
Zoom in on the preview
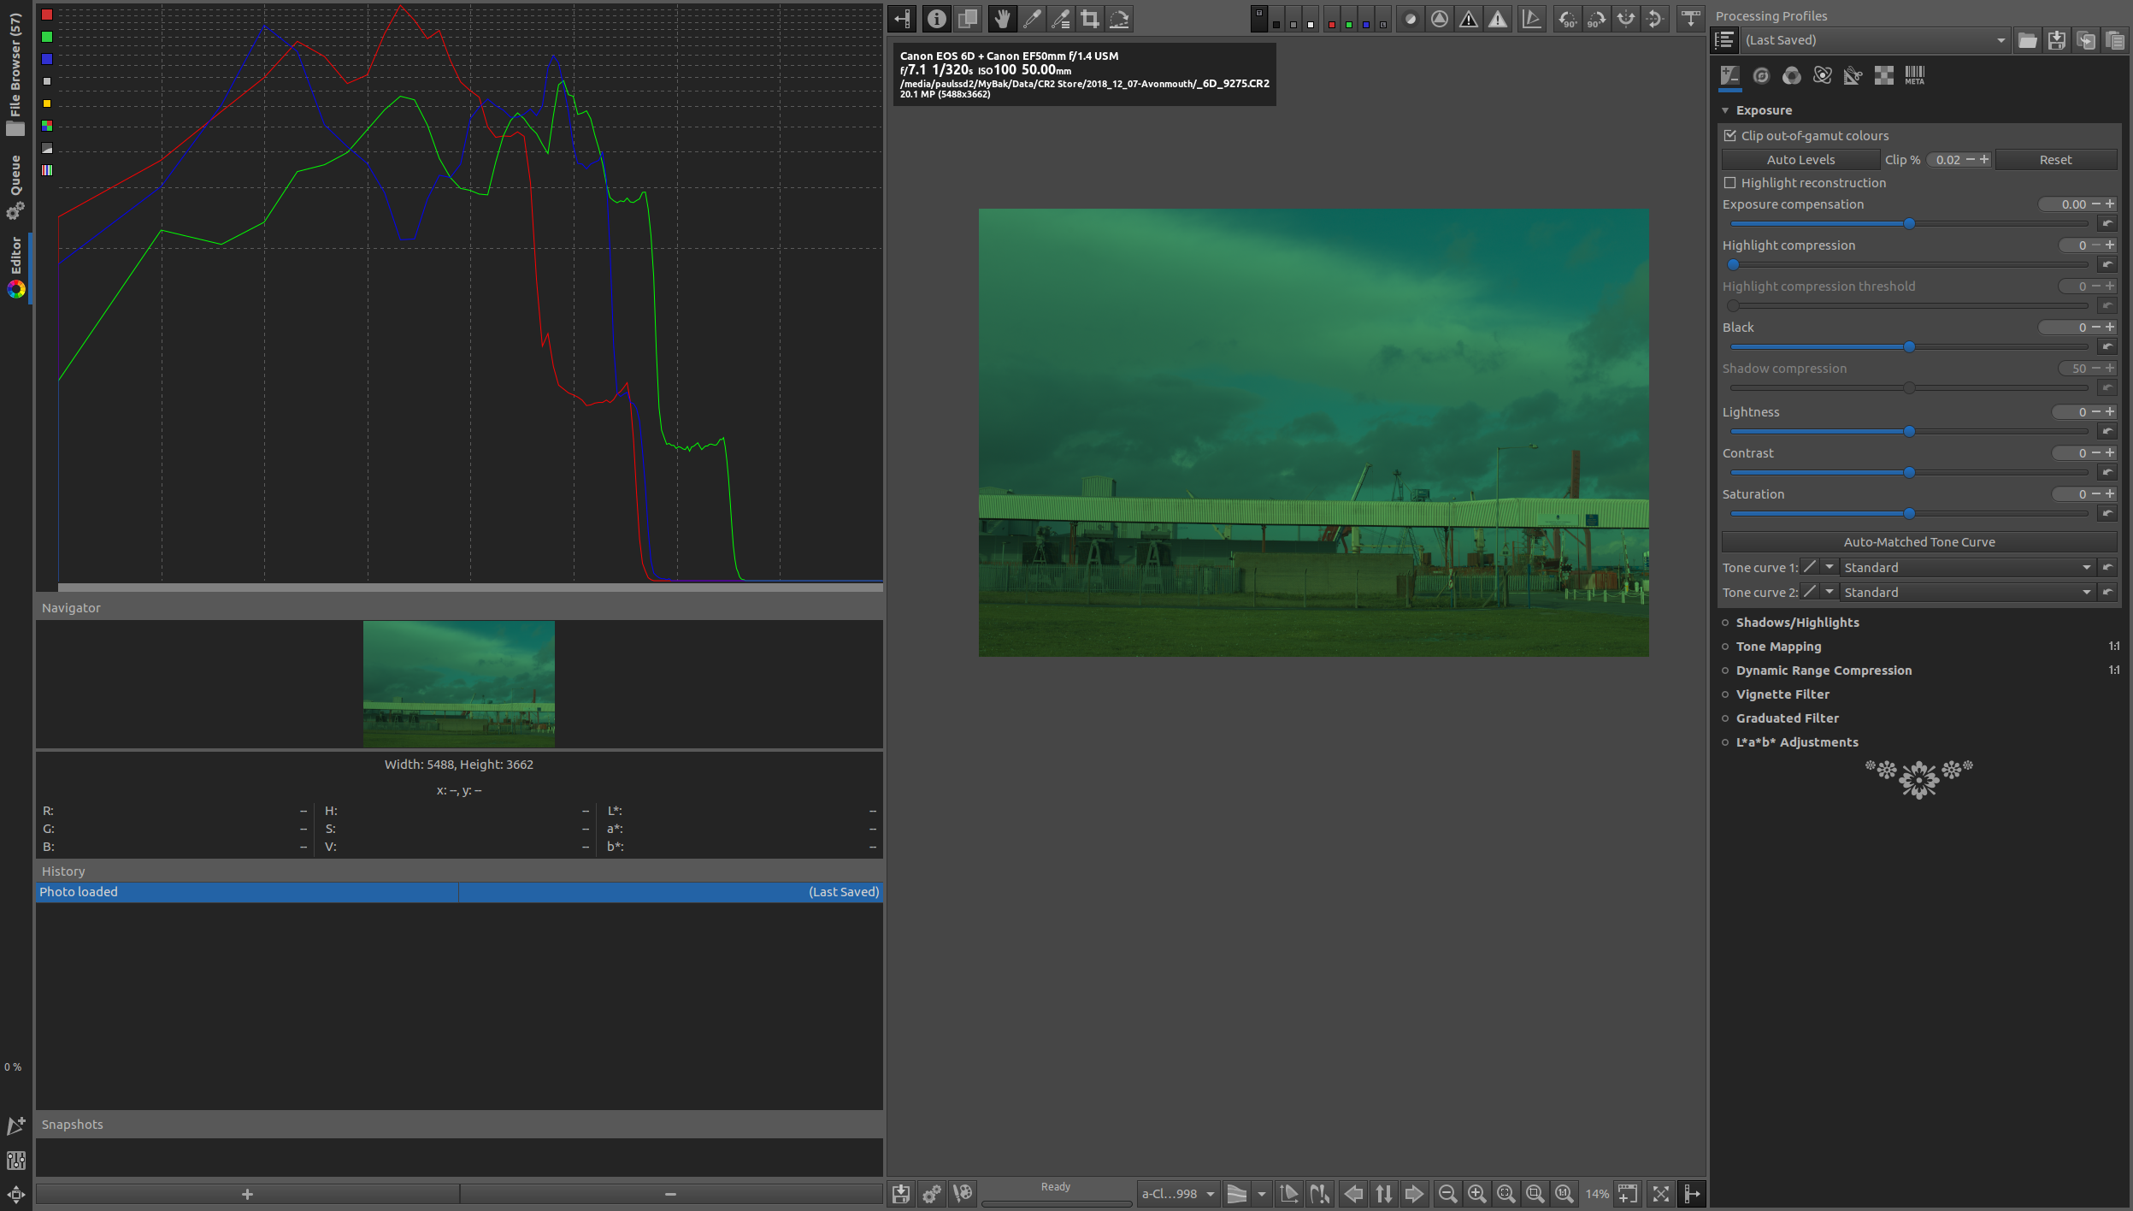(1476, 1194)
